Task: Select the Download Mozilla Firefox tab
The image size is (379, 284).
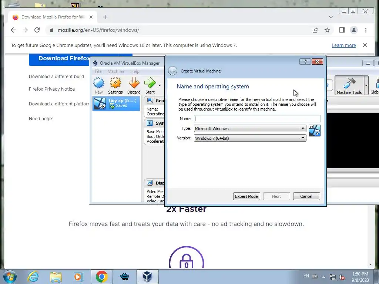Action: coord(52,17)
